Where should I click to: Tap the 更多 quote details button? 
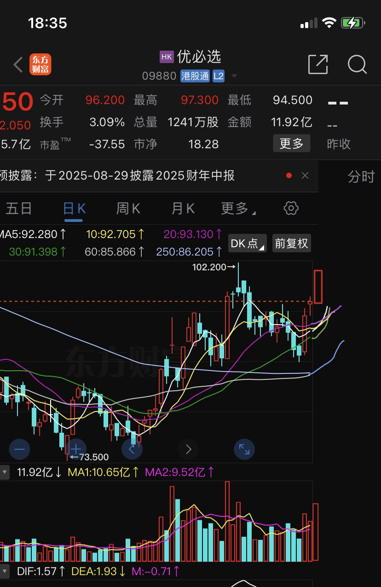tap(292, 144)
